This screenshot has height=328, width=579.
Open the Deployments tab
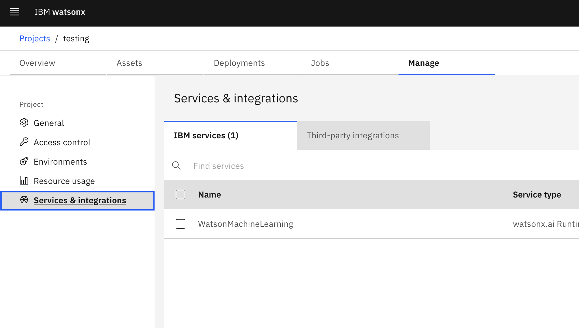252,63
